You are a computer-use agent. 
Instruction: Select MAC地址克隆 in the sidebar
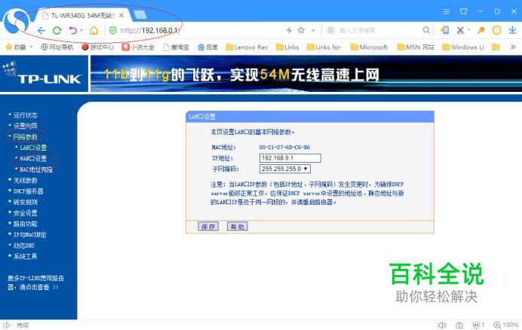coord(36,170)
